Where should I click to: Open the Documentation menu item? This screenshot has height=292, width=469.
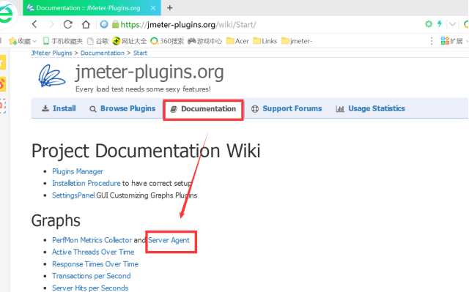click(204, 109)
